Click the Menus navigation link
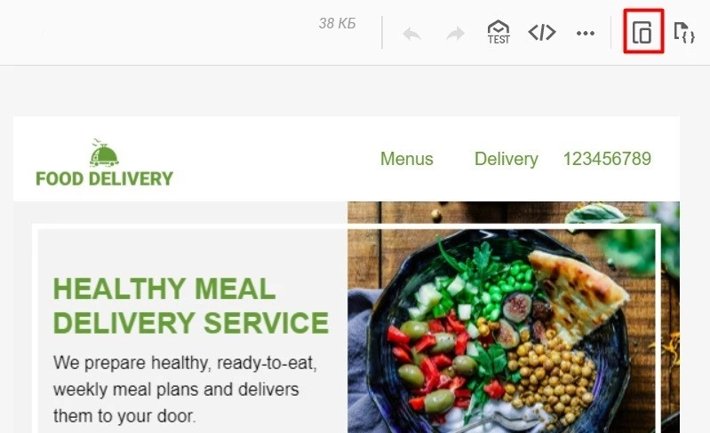Image resolution: width=710 pixels, height=433 pixels. click(407, 159)
